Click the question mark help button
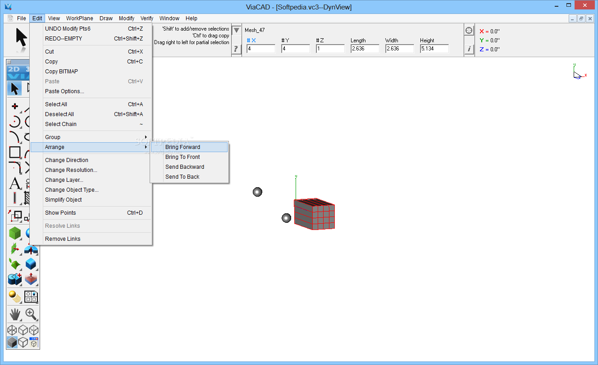Viewport: 598px width, 365px height. [x=236, y=49]
